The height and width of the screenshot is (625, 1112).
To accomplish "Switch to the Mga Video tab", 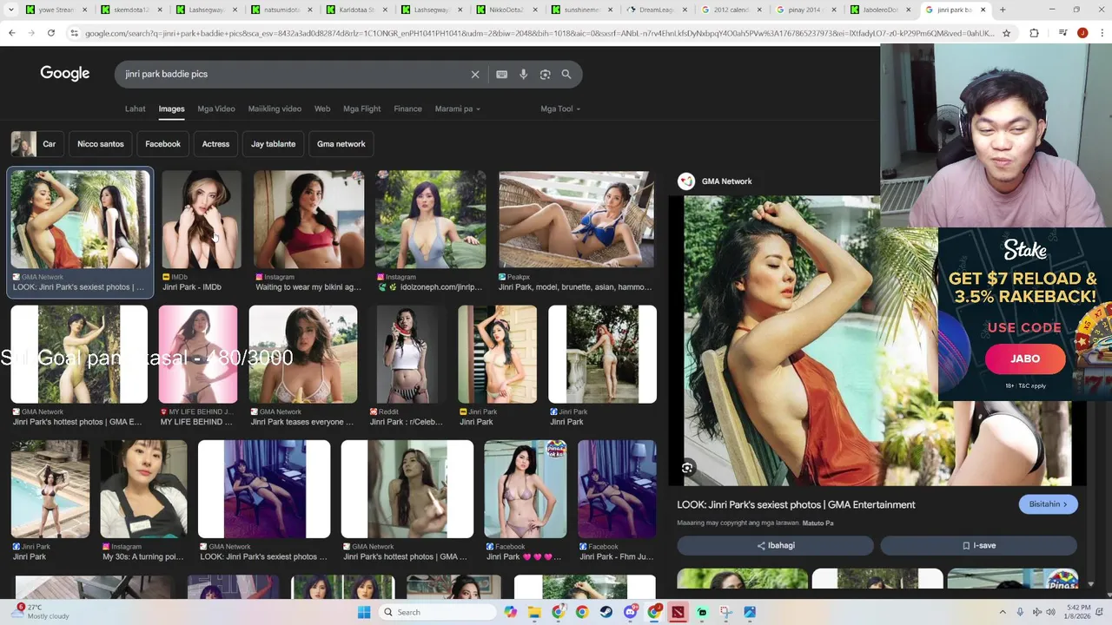I will (216, 109).
